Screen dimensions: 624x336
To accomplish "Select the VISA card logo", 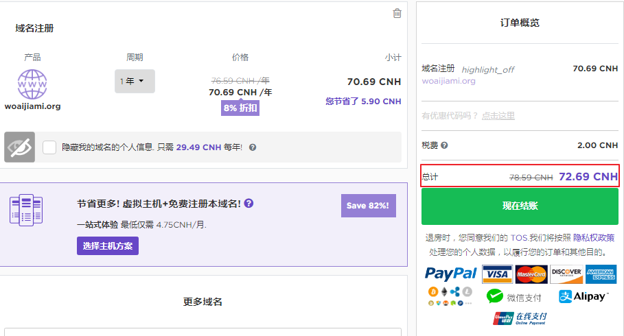I will (497, 274).
